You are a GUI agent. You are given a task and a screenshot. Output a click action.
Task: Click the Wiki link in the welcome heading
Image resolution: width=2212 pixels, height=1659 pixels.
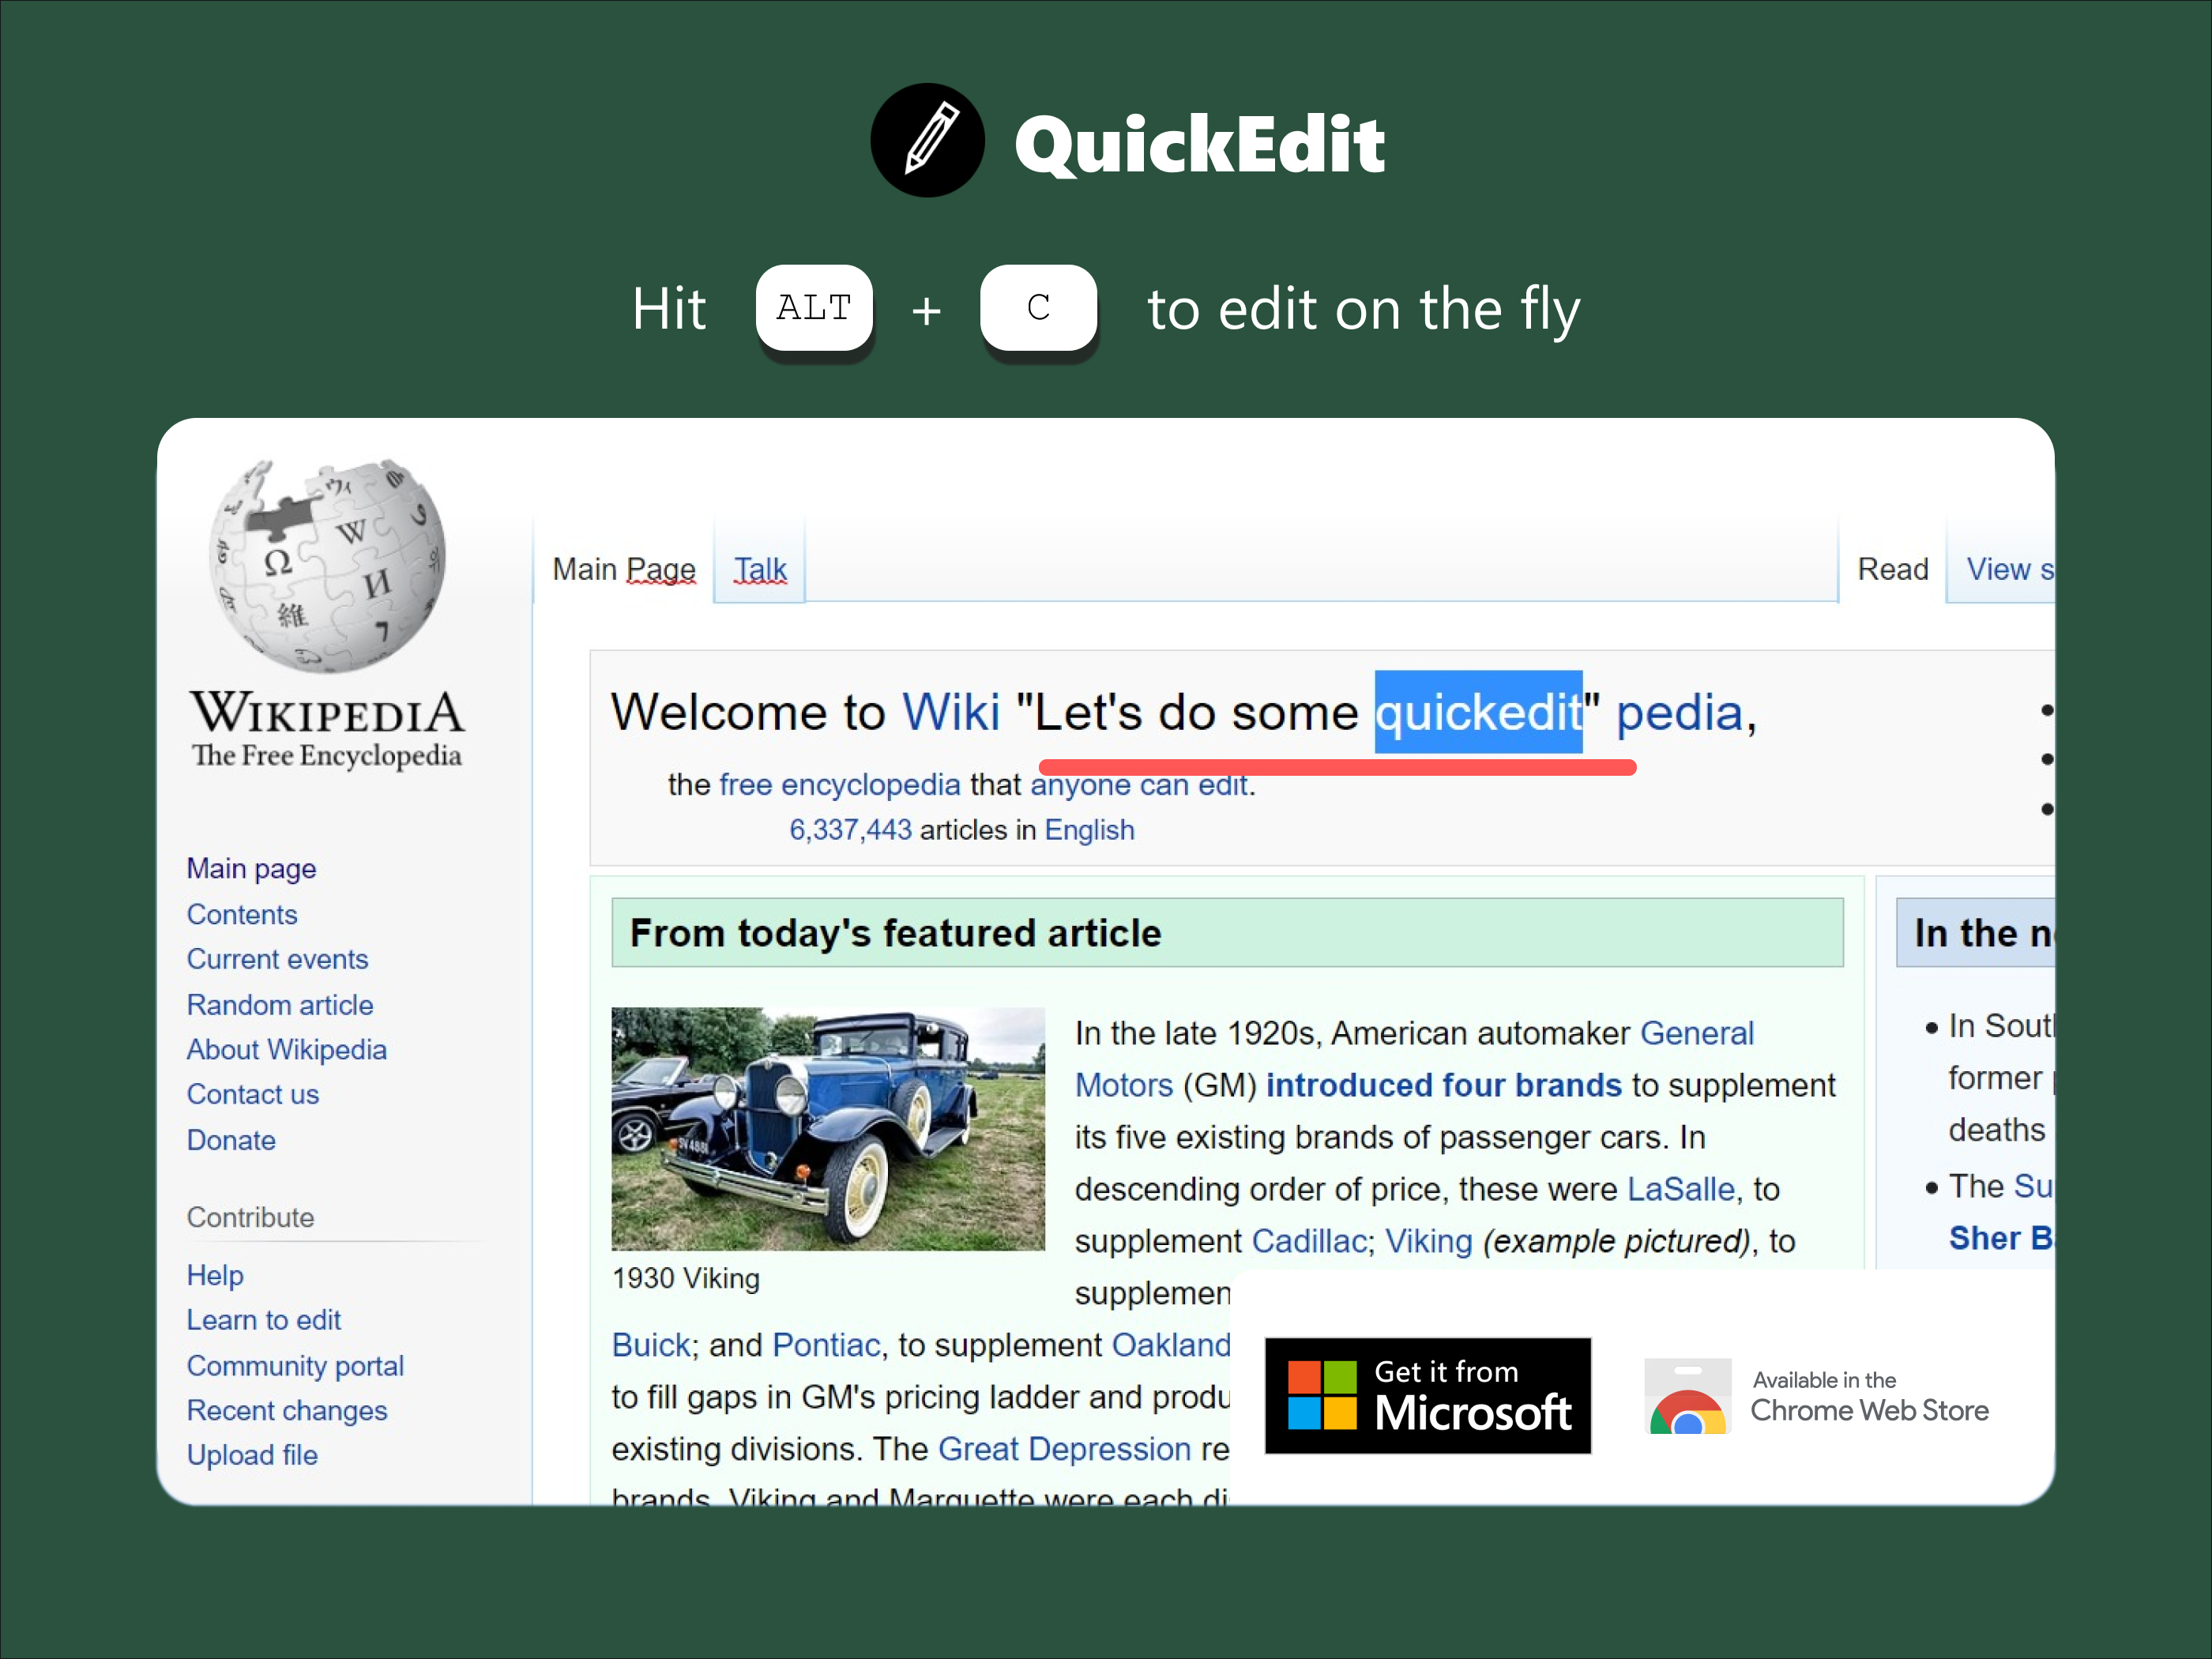950,712
